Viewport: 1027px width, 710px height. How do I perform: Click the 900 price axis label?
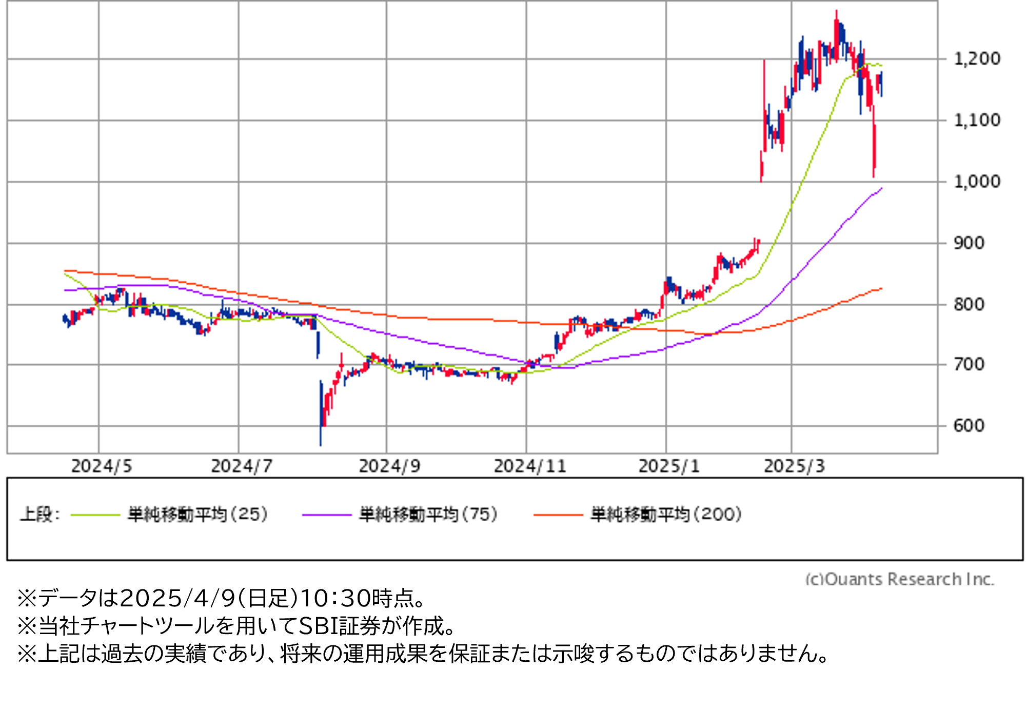pyautogui.click(x=969, y=243)
